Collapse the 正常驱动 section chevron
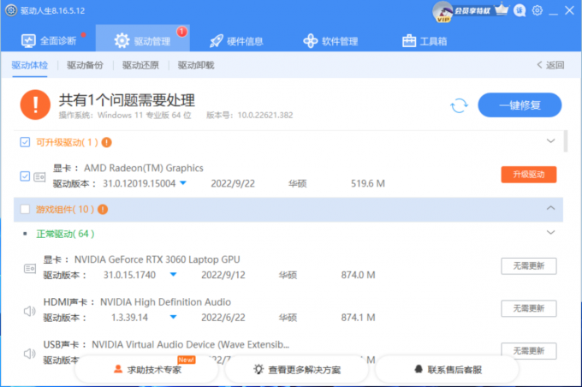Viewport: 582px width, 387px height. point(551,232)
